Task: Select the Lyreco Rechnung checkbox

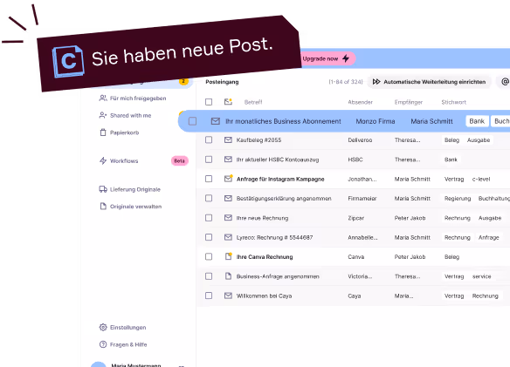Action: pyautogui.click(x=209, y=237)
